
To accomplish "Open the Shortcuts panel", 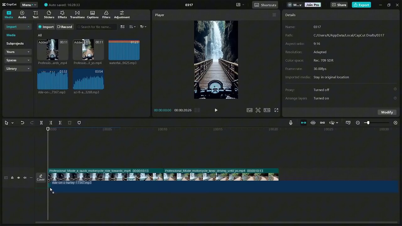I will click(x=265, y=5).
